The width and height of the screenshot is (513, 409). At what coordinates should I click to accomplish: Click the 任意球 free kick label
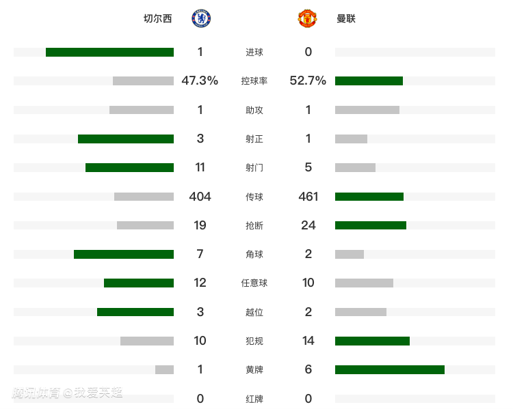(254, 283)
